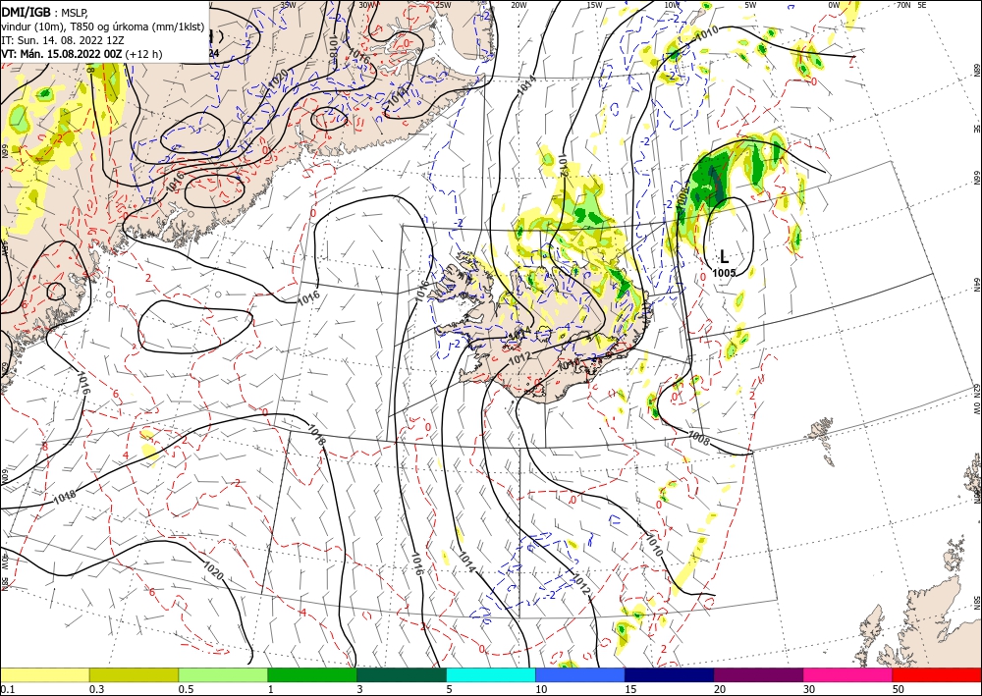Click the '25W' longitude label
Image resolution: width=982 pixels, height=696 pixels.
443,5
